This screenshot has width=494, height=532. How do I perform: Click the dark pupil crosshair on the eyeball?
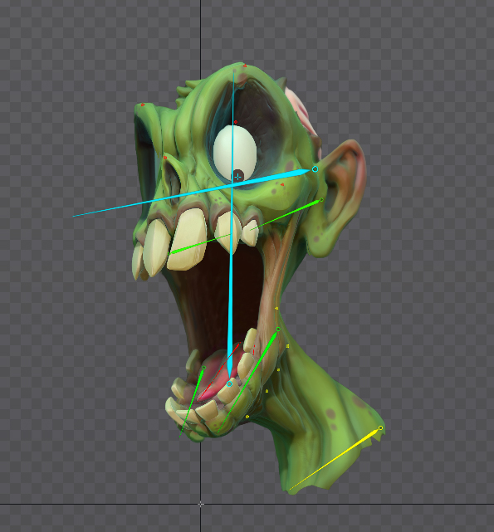tap(238, 177)
